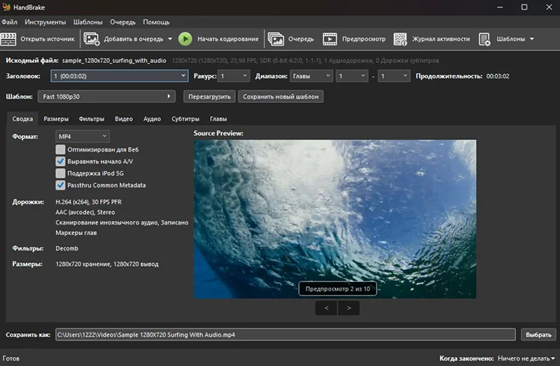560x366 pixels.
Task: Switch to the Видео tab
Action: coord(124,119)
